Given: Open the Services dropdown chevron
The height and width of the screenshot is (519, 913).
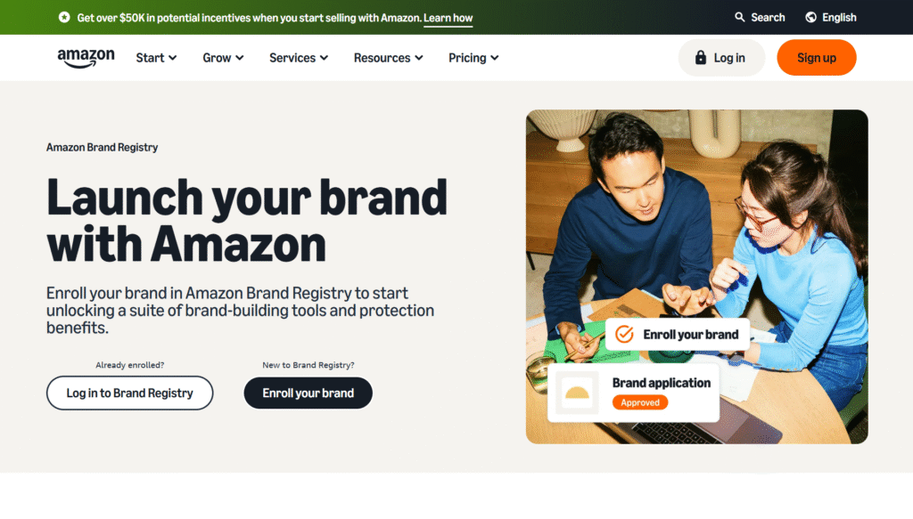Looking at the screenshot, I should (x=325, y=58).
